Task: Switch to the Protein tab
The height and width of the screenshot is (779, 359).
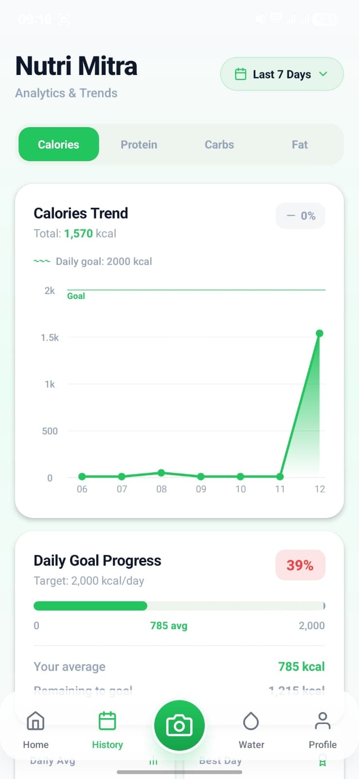Action: (139, 144)
